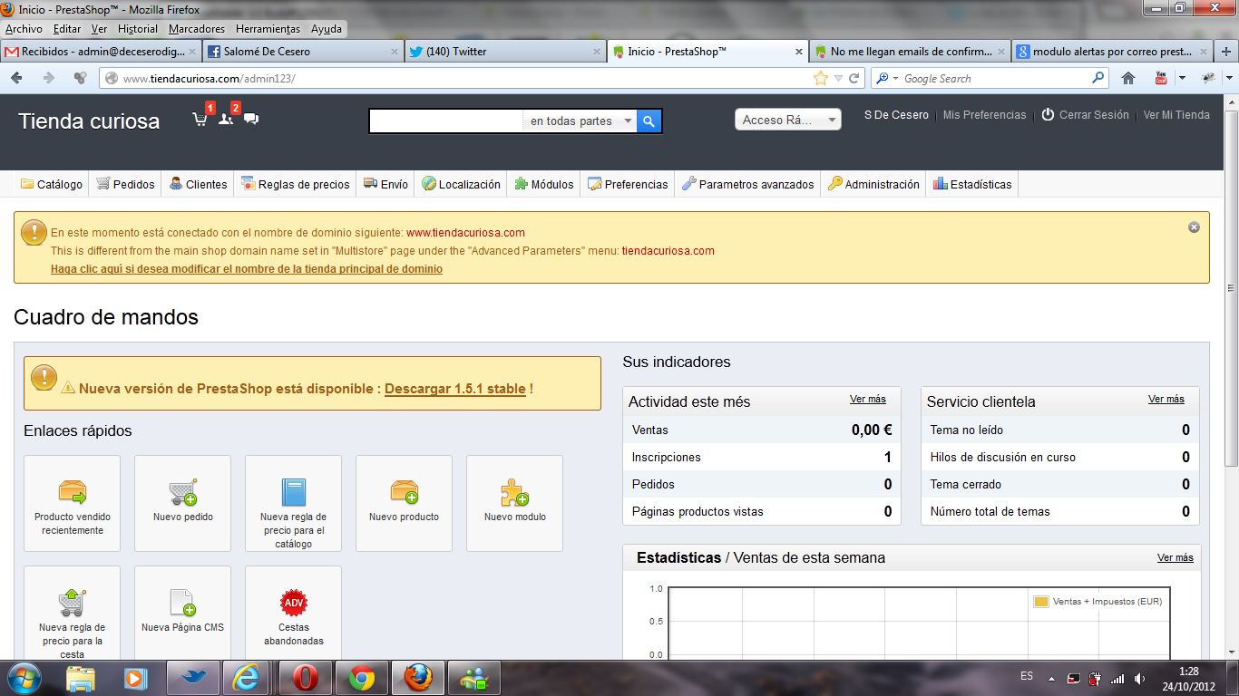
Task: Open the URL bar history dropdown arrow
Action: point(838,79)
